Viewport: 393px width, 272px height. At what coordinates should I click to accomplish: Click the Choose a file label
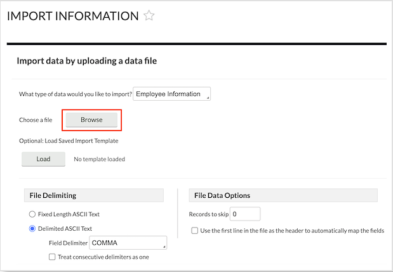pyautogui.click(x=36, y=120)
